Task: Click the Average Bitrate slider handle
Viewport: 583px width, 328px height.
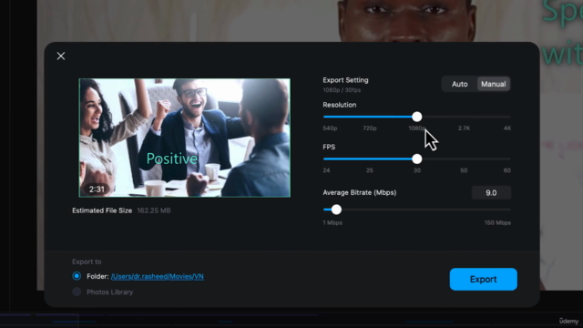Action: [336, 210]
